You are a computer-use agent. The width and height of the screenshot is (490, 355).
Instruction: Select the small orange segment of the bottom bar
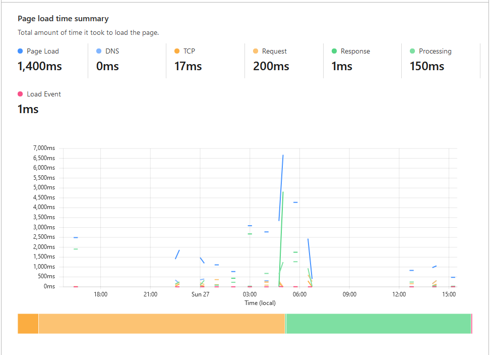[28, 324]
